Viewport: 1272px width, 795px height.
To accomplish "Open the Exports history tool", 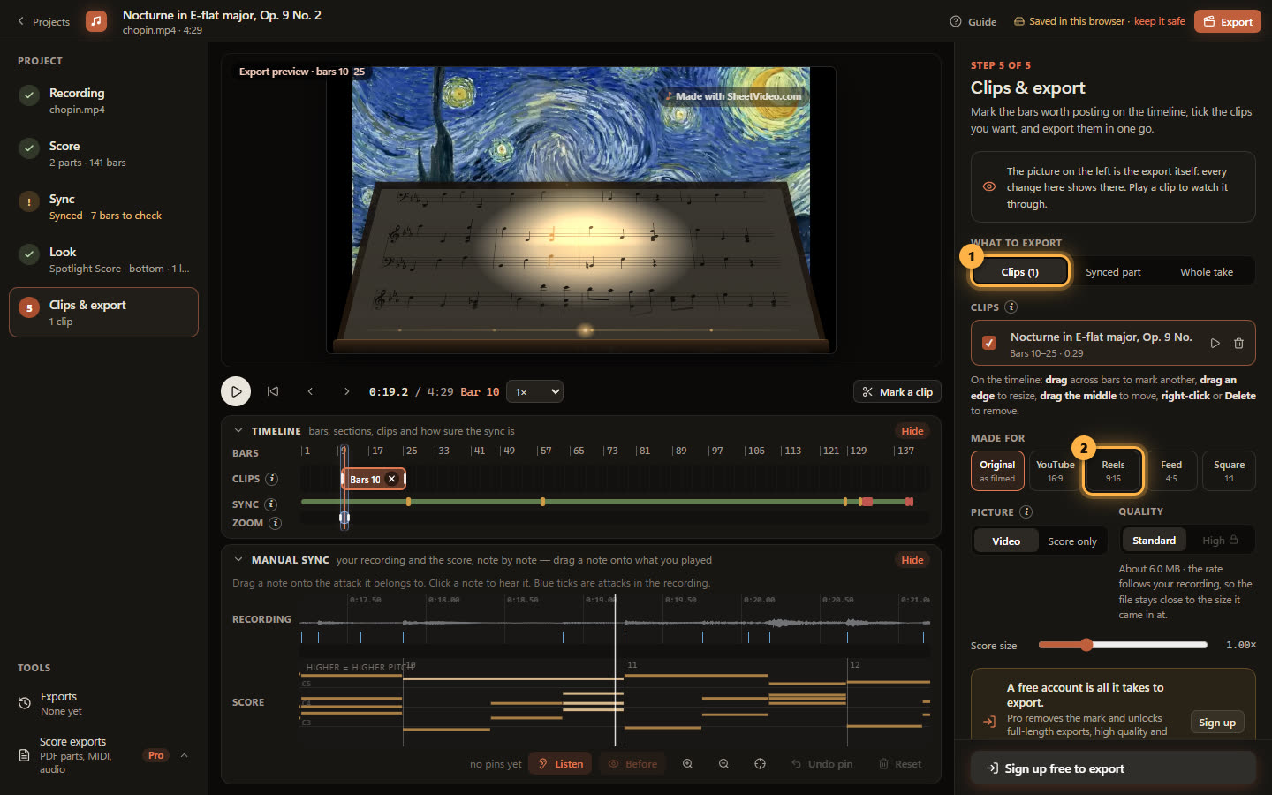I will 103,703.
